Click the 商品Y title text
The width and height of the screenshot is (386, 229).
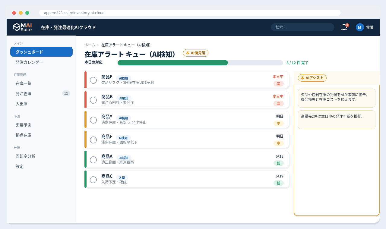point(107,117)
